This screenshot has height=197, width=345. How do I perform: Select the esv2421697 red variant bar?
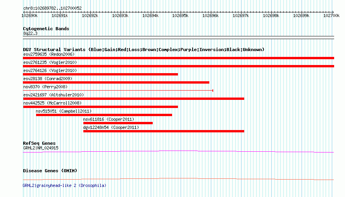click(x=134, y=99)
